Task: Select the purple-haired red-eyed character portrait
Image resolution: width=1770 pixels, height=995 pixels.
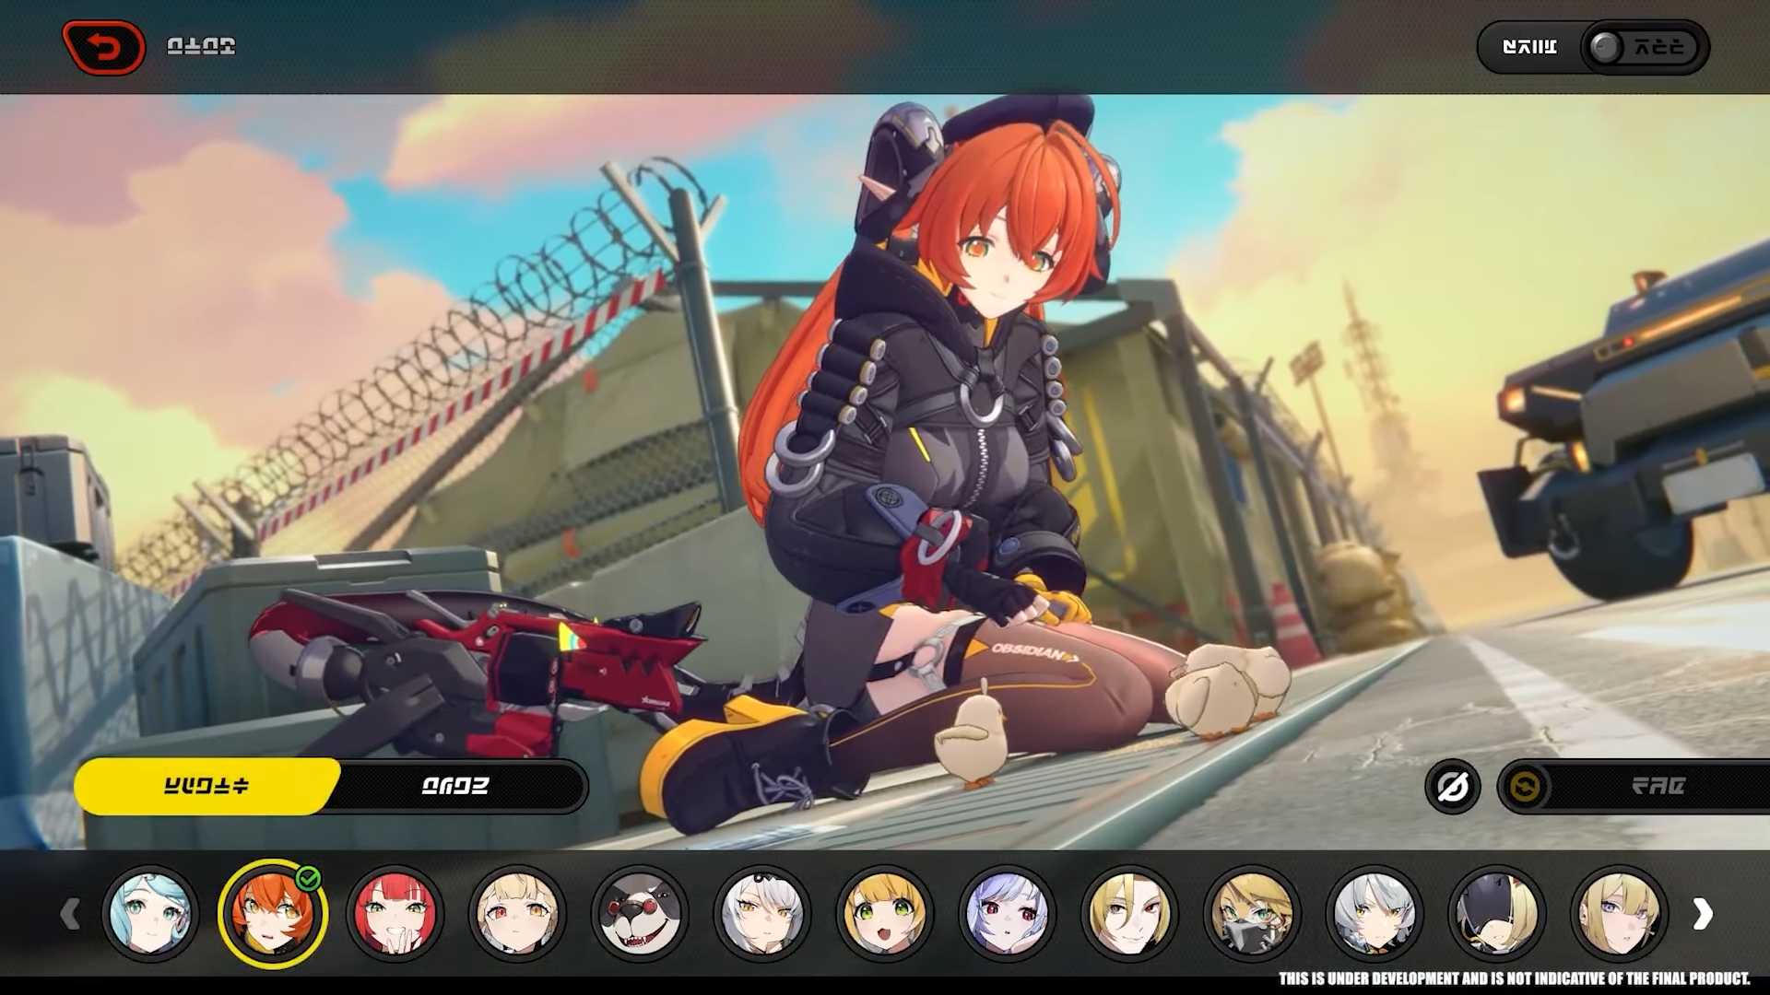Action: point(1006,913)
